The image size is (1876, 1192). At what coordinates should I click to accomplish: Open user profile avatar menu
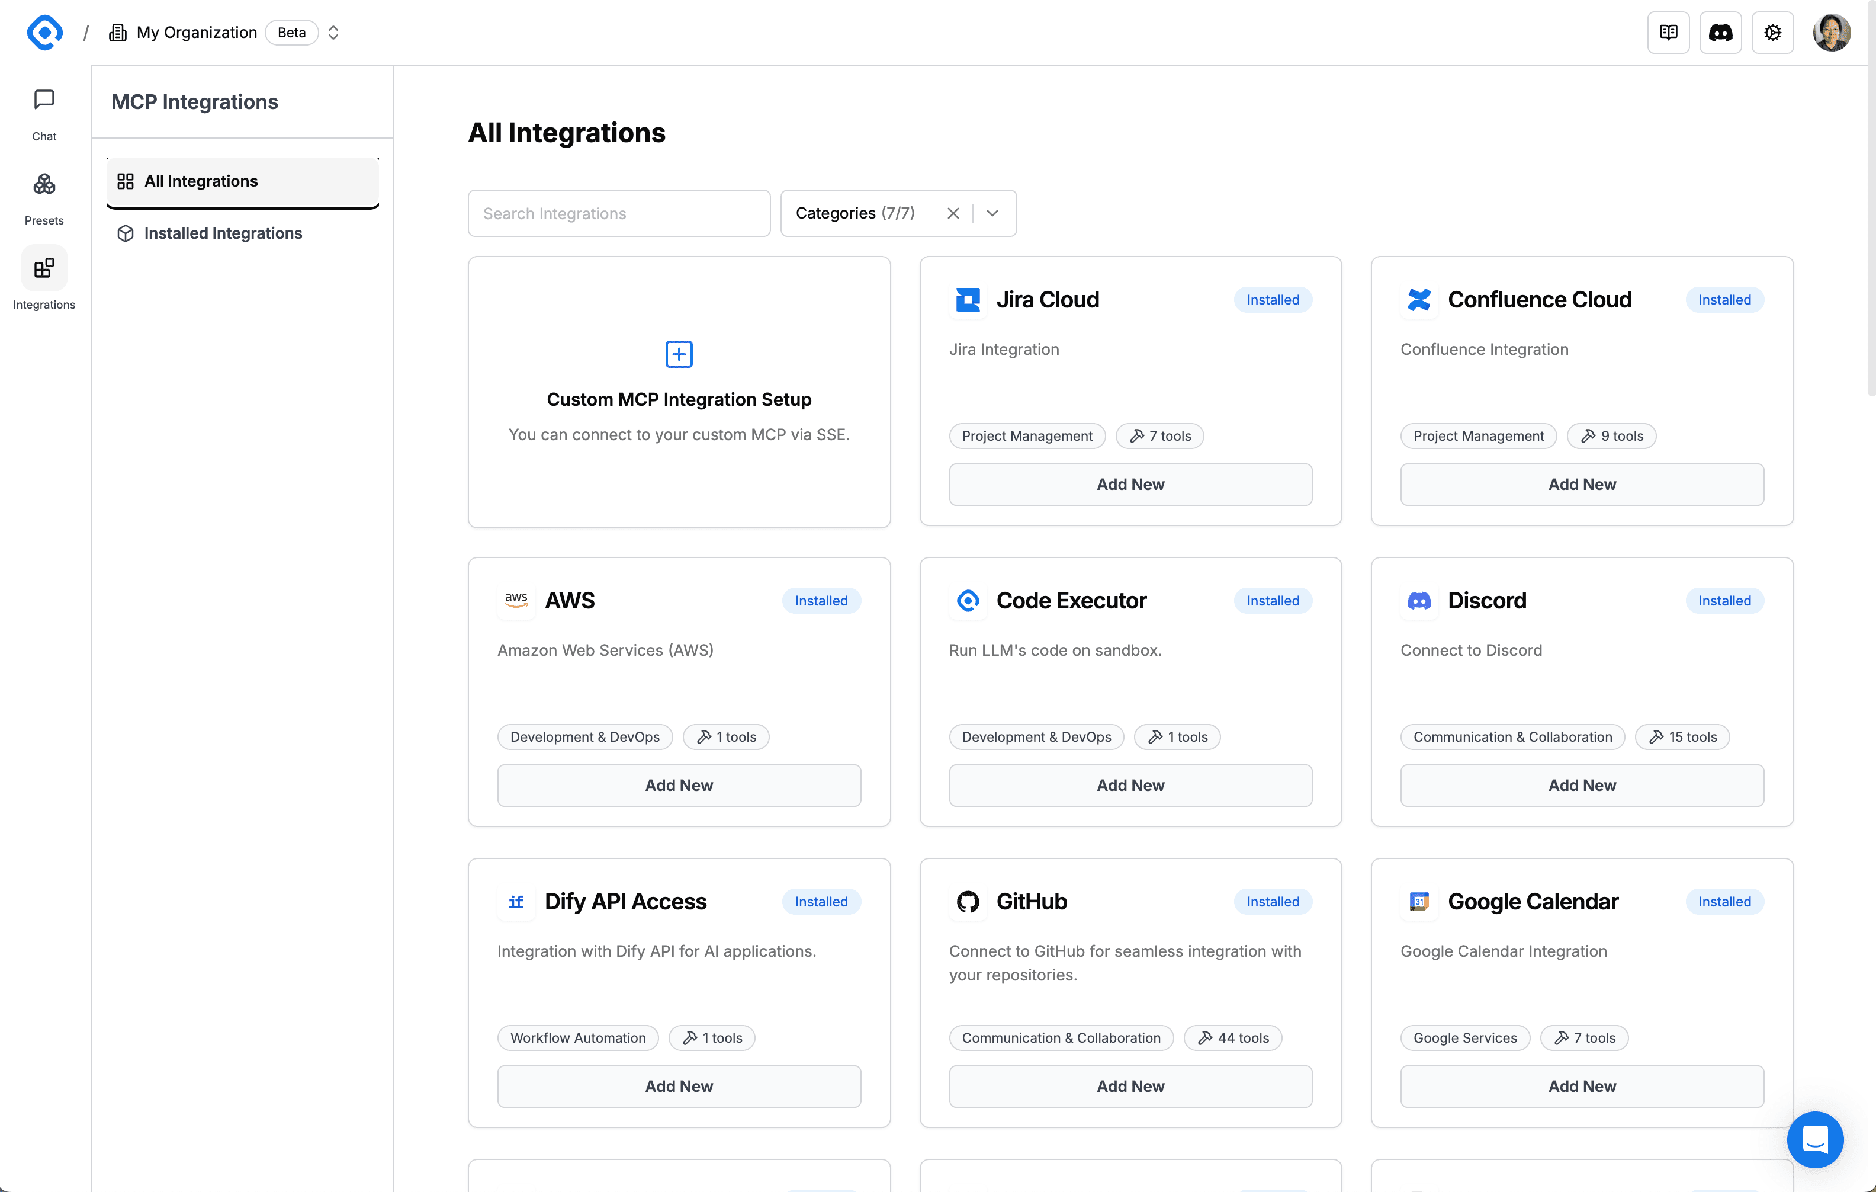pos(1831,33)
